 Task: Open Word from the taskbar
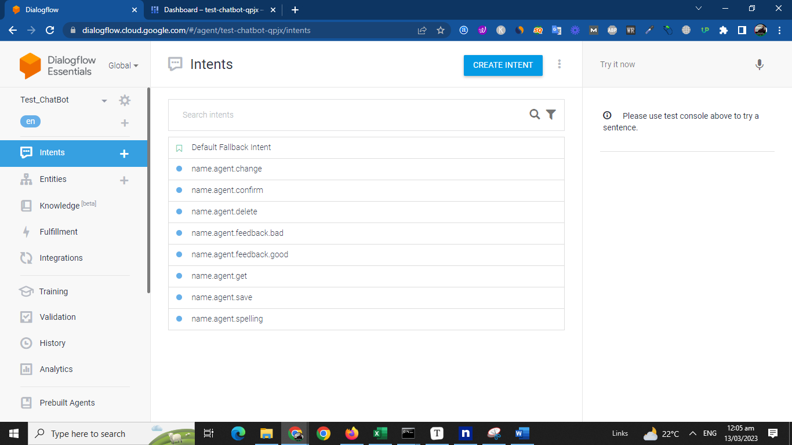coord(522,433)
